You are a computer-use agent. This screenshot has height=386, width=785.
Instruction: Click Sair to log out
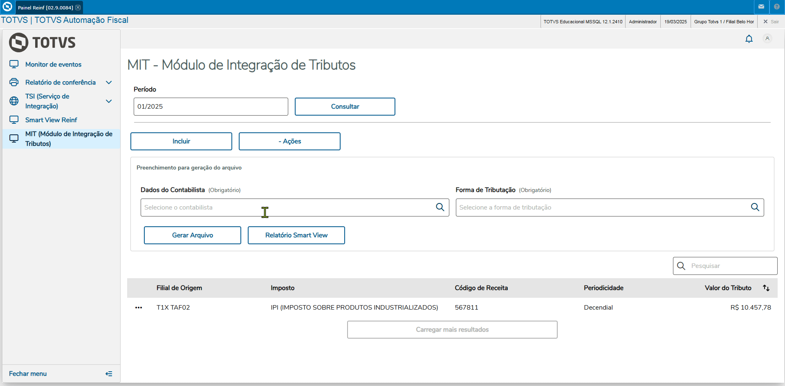[x=771, y=22]
